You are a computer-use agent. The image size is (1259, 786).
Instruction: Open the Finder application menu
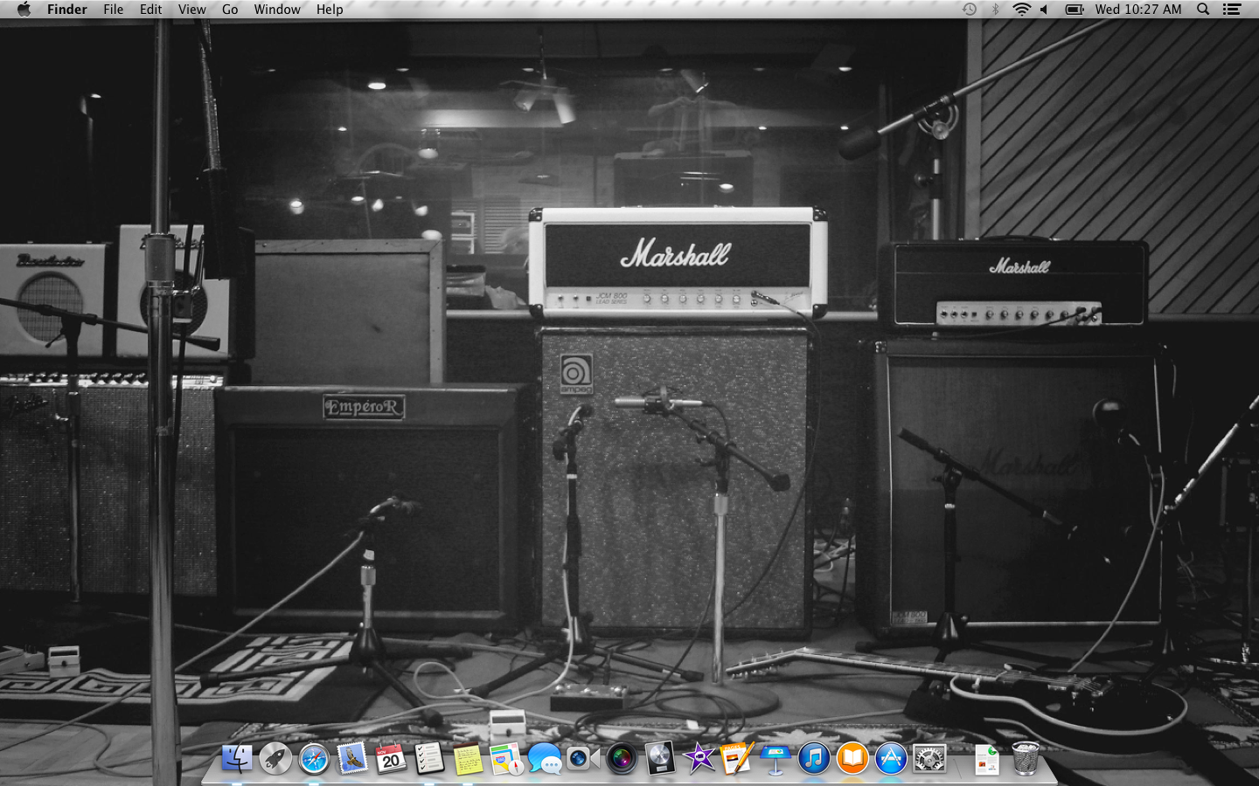tap(67, 9)
